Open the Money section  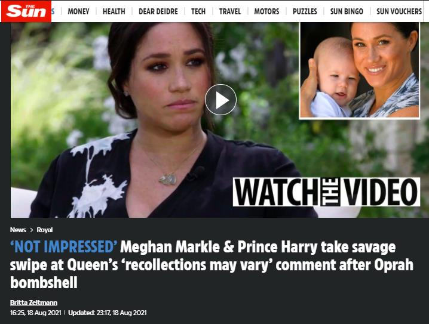pos(78,11)
